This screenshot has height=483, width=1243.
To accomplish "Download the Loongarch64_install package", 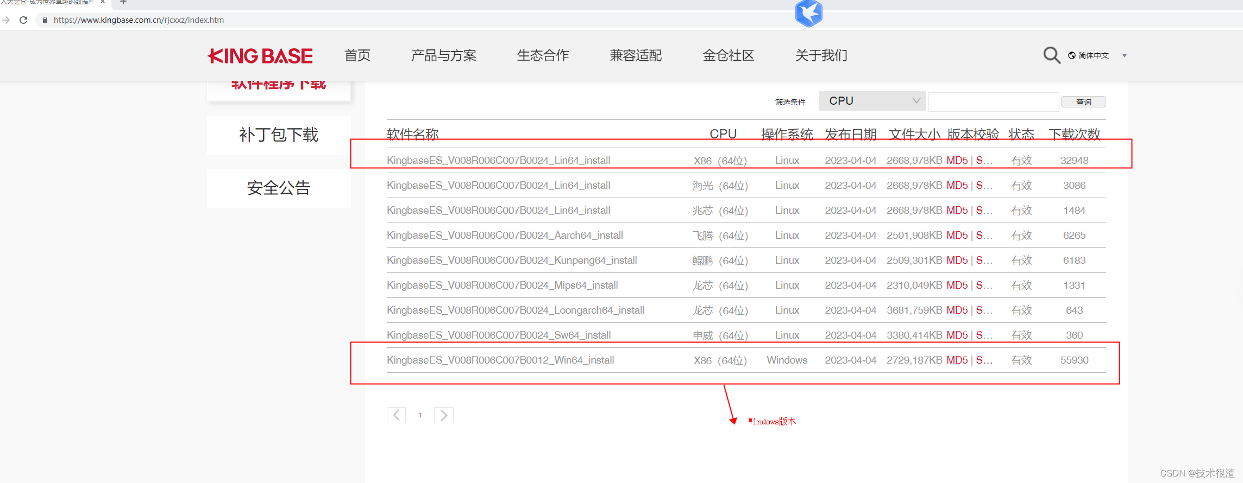I will coord(516,310).
